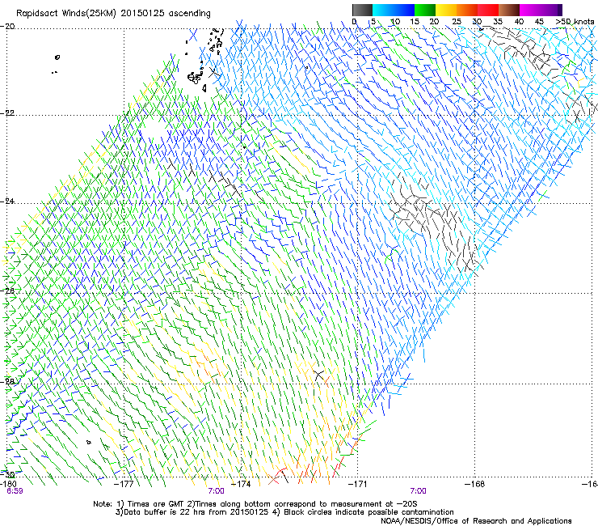598x526 pixels.
Task: Click the -180 longitude axis label
Action: tap(8, 484)
